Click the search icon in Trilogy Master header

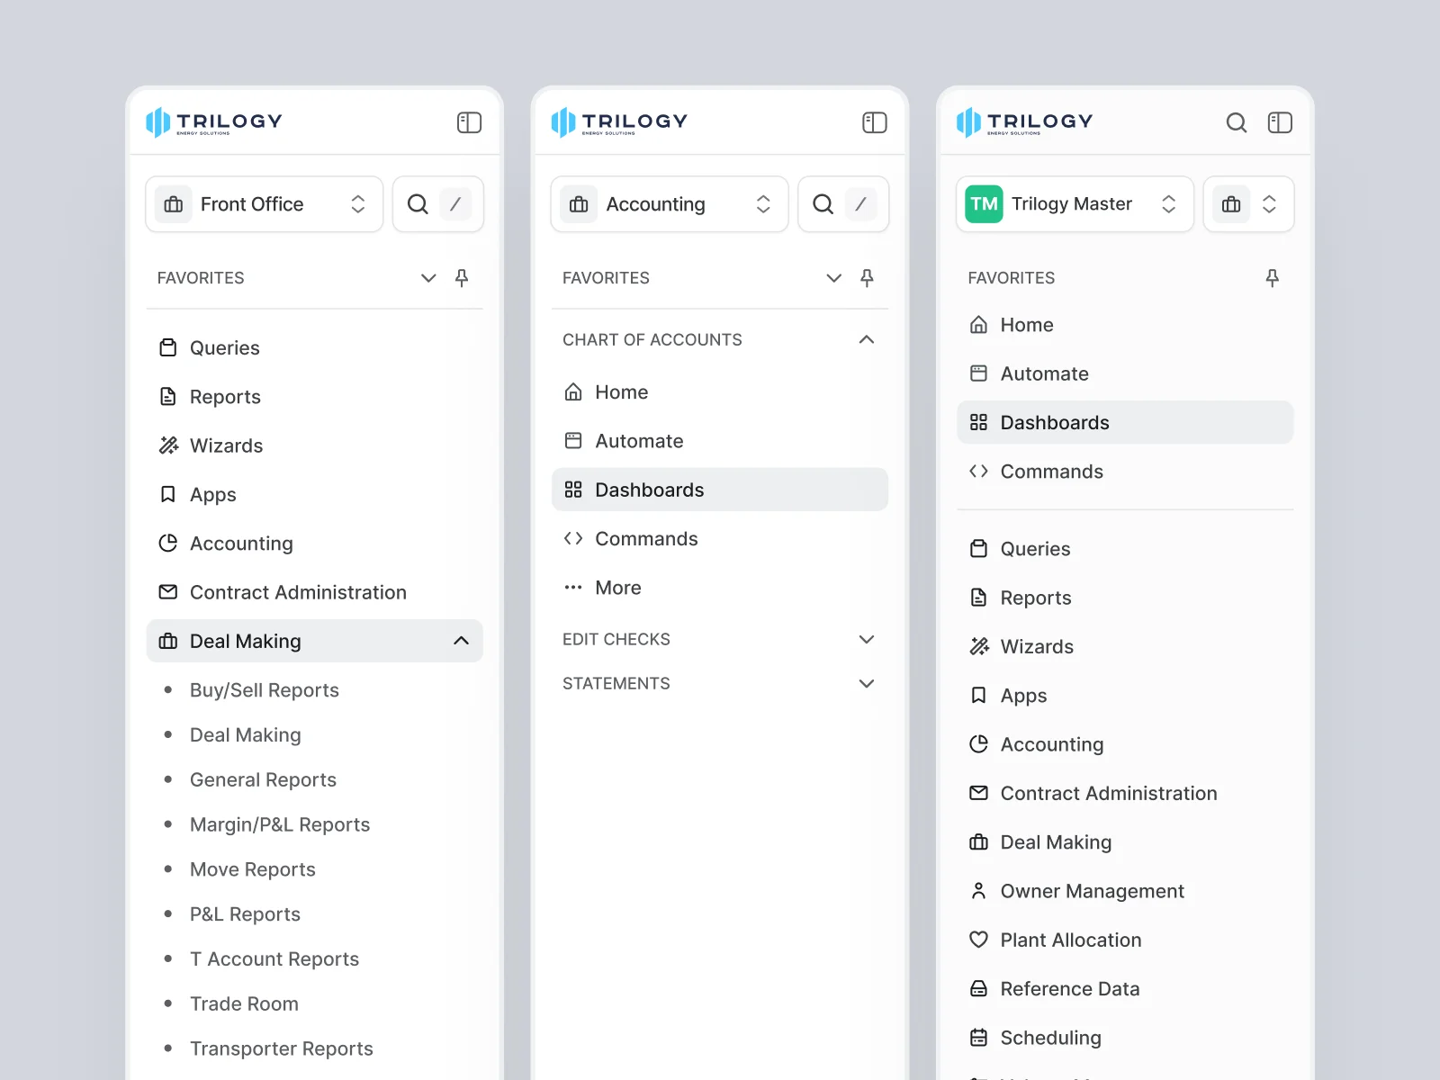coord(1237,122)
